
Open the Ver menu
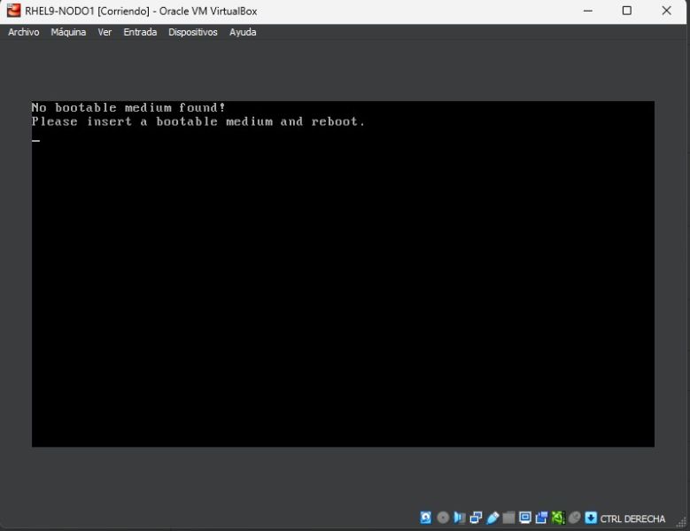click(105, 32)
